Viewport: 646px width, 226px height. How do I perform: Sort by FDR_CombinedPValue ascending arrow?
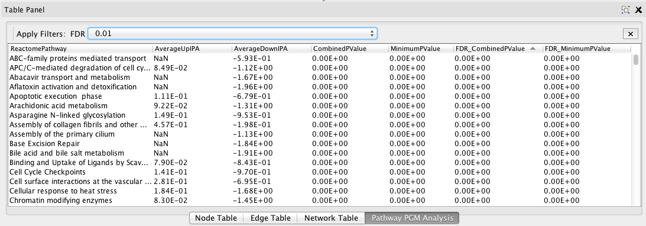[533, 49]
